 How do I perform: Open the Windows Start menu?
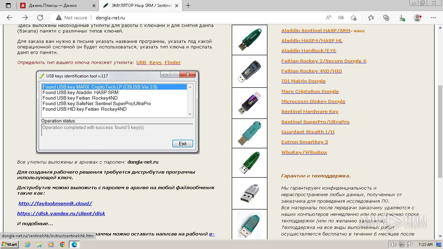pos(9,245)
